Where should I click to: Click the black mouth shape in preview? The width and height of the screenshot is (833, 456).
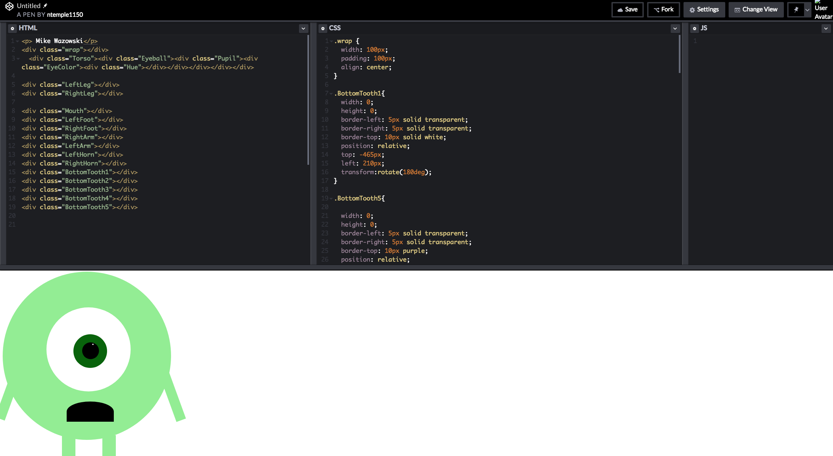(x=90, y=412)
